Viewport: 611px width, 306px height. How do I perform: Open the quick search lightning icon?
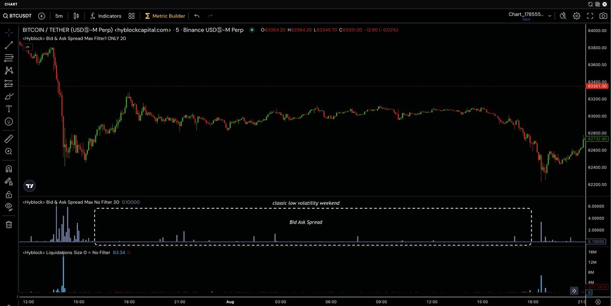click(x=563, y=16)
